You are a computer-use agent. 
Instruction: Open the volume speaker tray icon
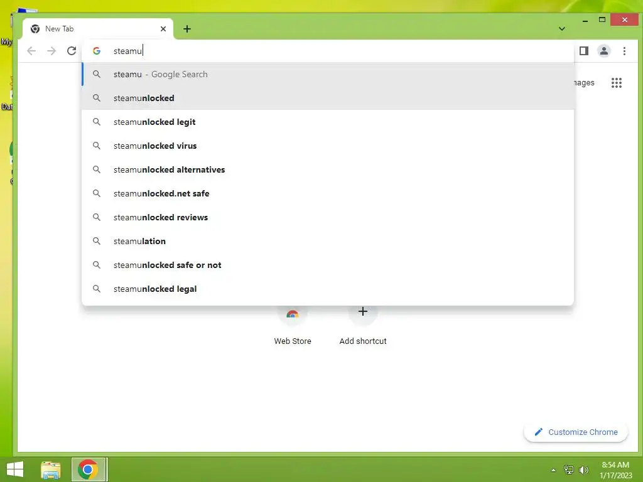click(584, 469)
